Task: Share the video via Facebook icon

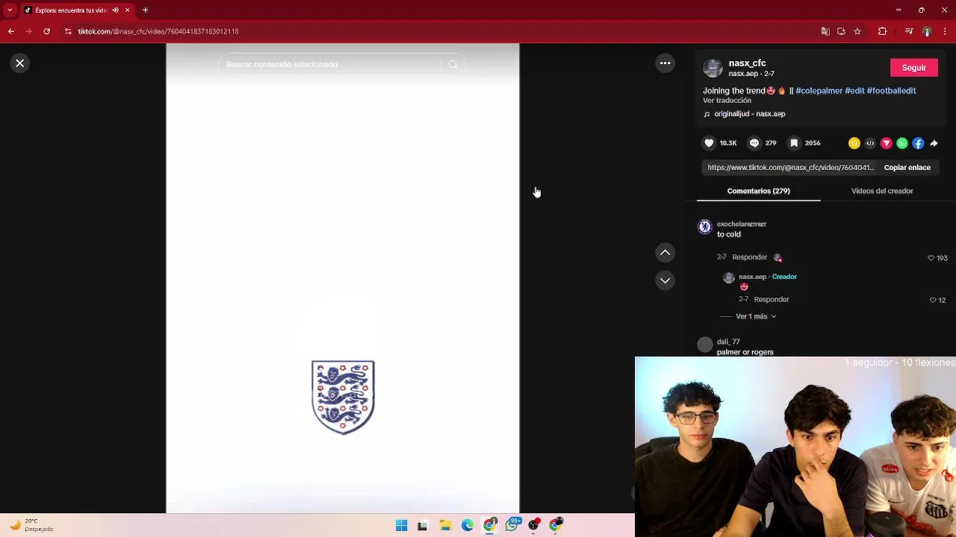Action: pos(918,143)
